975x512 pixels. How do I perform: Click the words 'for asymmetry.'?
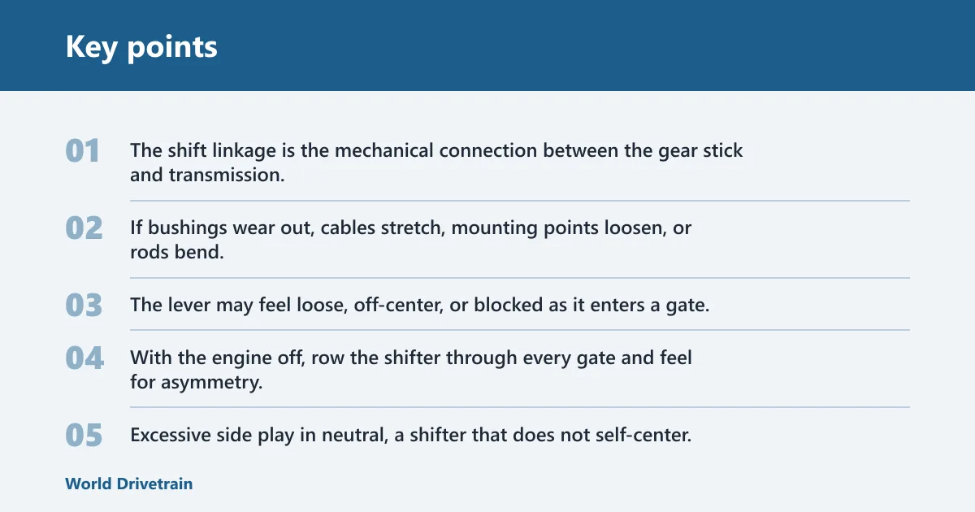196,381
